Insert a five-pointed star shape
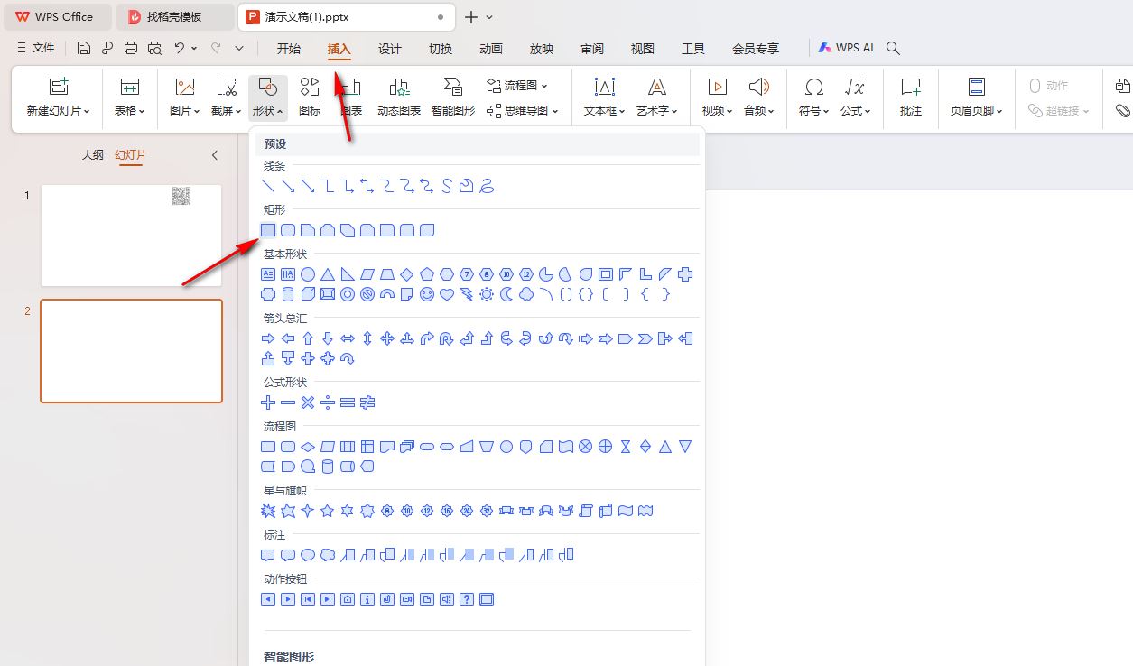 [x=325, y=511]
